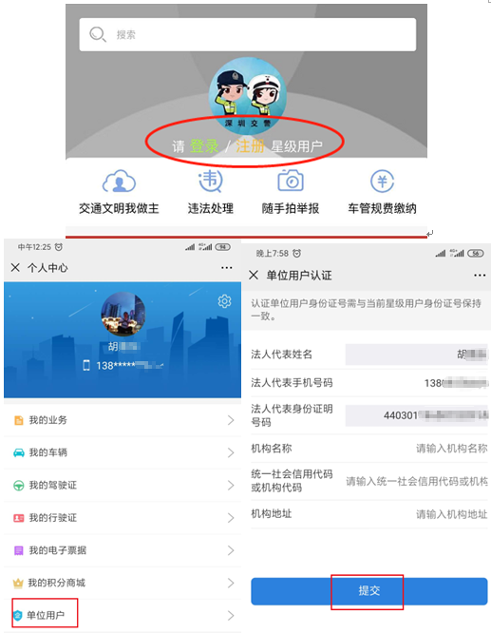Image resolution: width=491 pixels, height=633 pixels.
Task: Submit form with 提交 button
Action: pyautogui.click(x=369, y=591)
